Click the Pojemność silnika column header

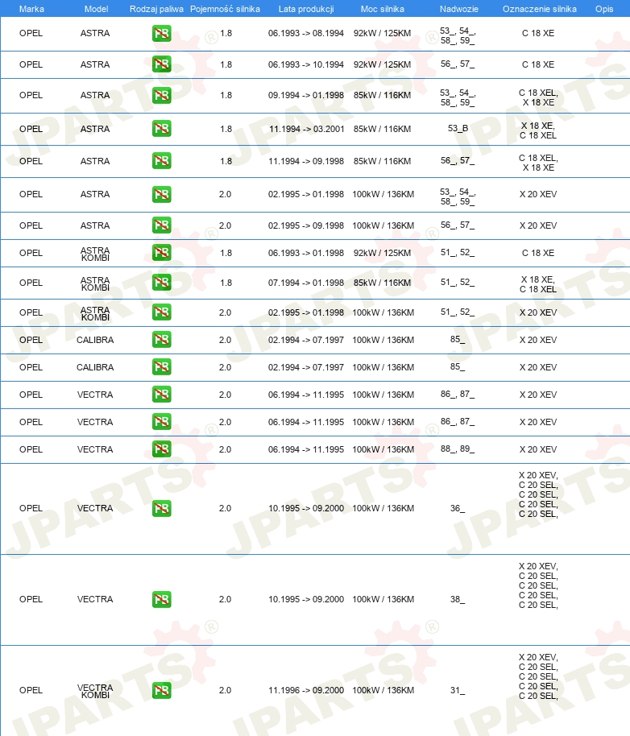click(225, 9)
